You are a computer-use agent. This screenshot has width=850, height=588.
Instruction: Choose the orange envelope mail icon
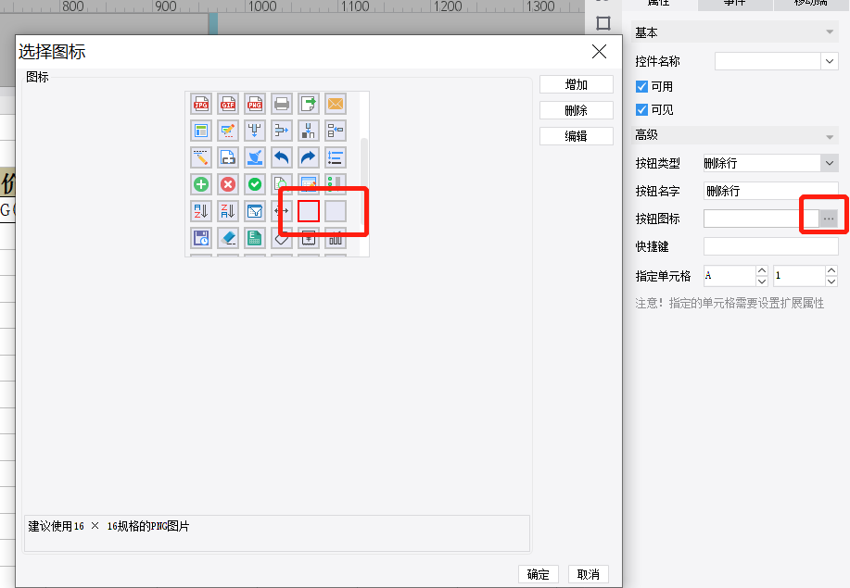(336, 104)
